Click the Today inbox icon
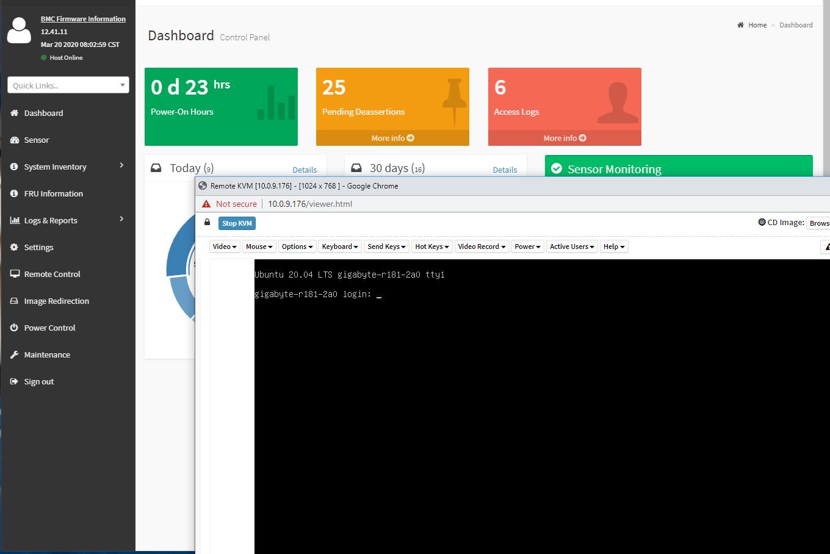Image resolution: width=830 pixels, height=554 pixels. 156,168
